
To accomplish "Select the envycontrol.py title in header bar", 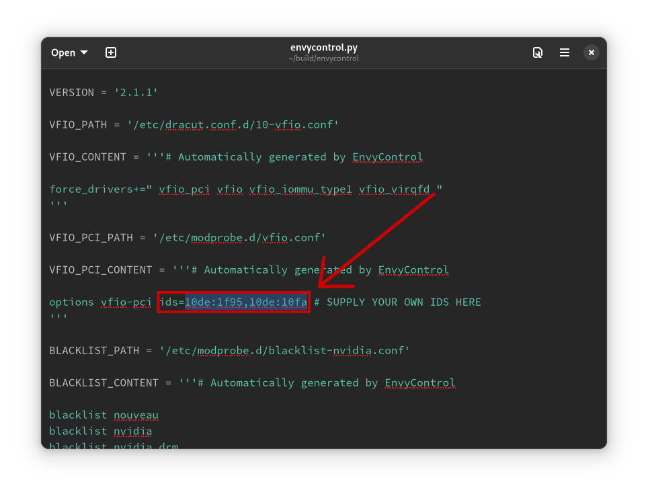I will click(x=324, y=48).
